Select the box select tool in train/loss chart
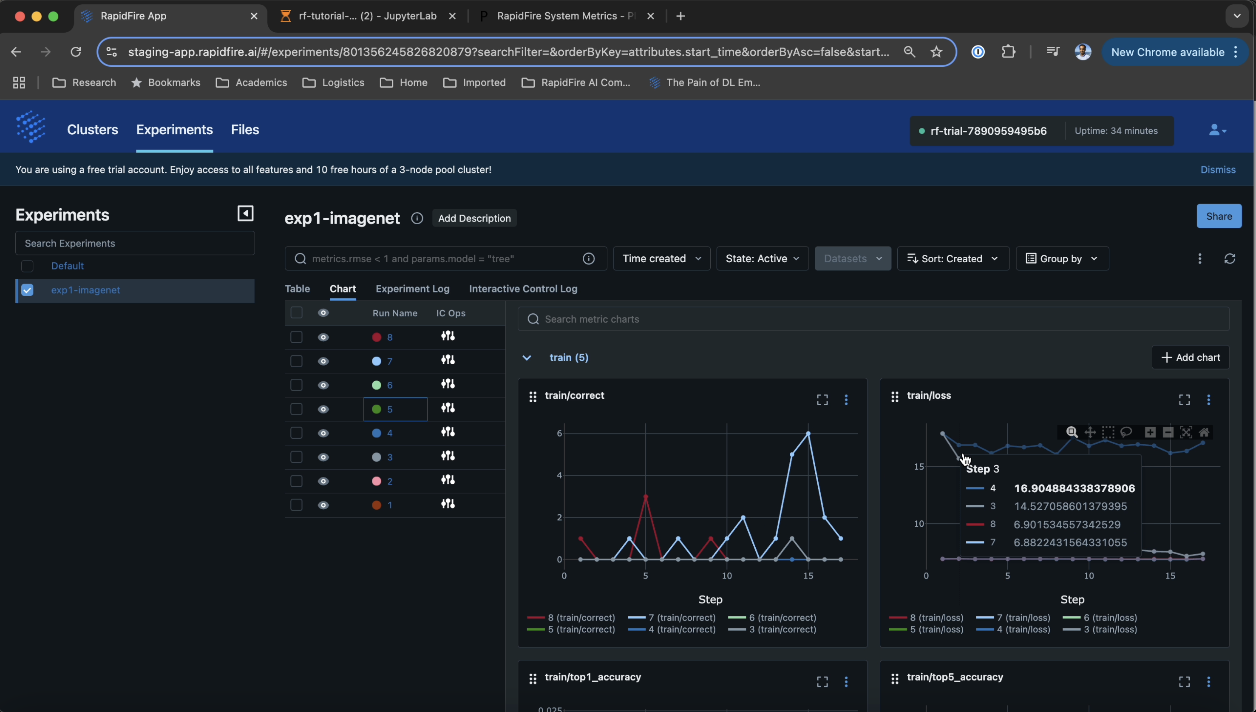This screenshot has width=1256, height=712. click(x=1108, y=432)
